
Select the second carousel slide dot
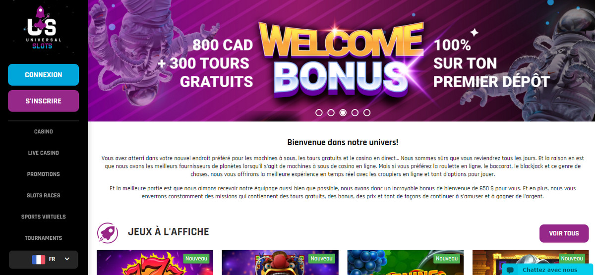pyautogui.click(x=331, y=112)
